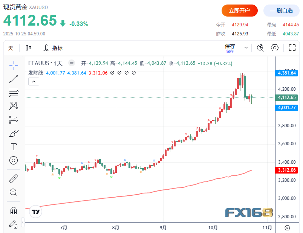
Task: Select the text annotation tool
Action: (x=14, y=147)
